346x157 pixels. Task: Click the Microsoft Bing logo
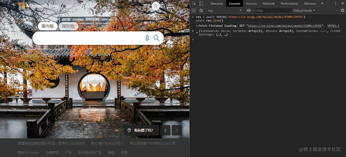point(39,6)
